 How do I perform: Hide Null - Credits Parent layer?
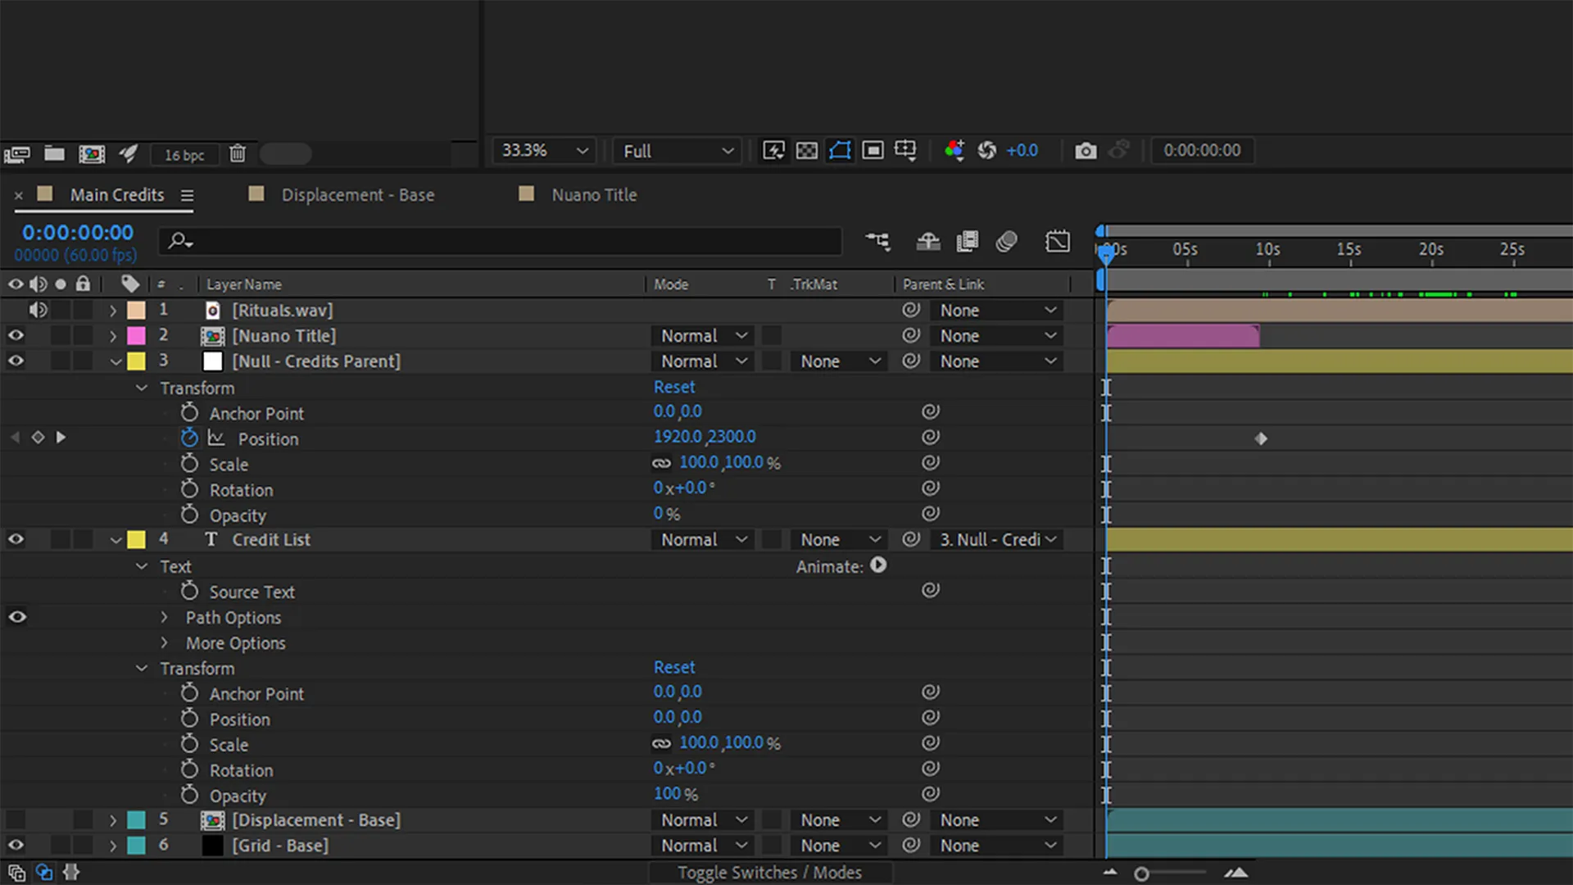click(x=16, y=361)
